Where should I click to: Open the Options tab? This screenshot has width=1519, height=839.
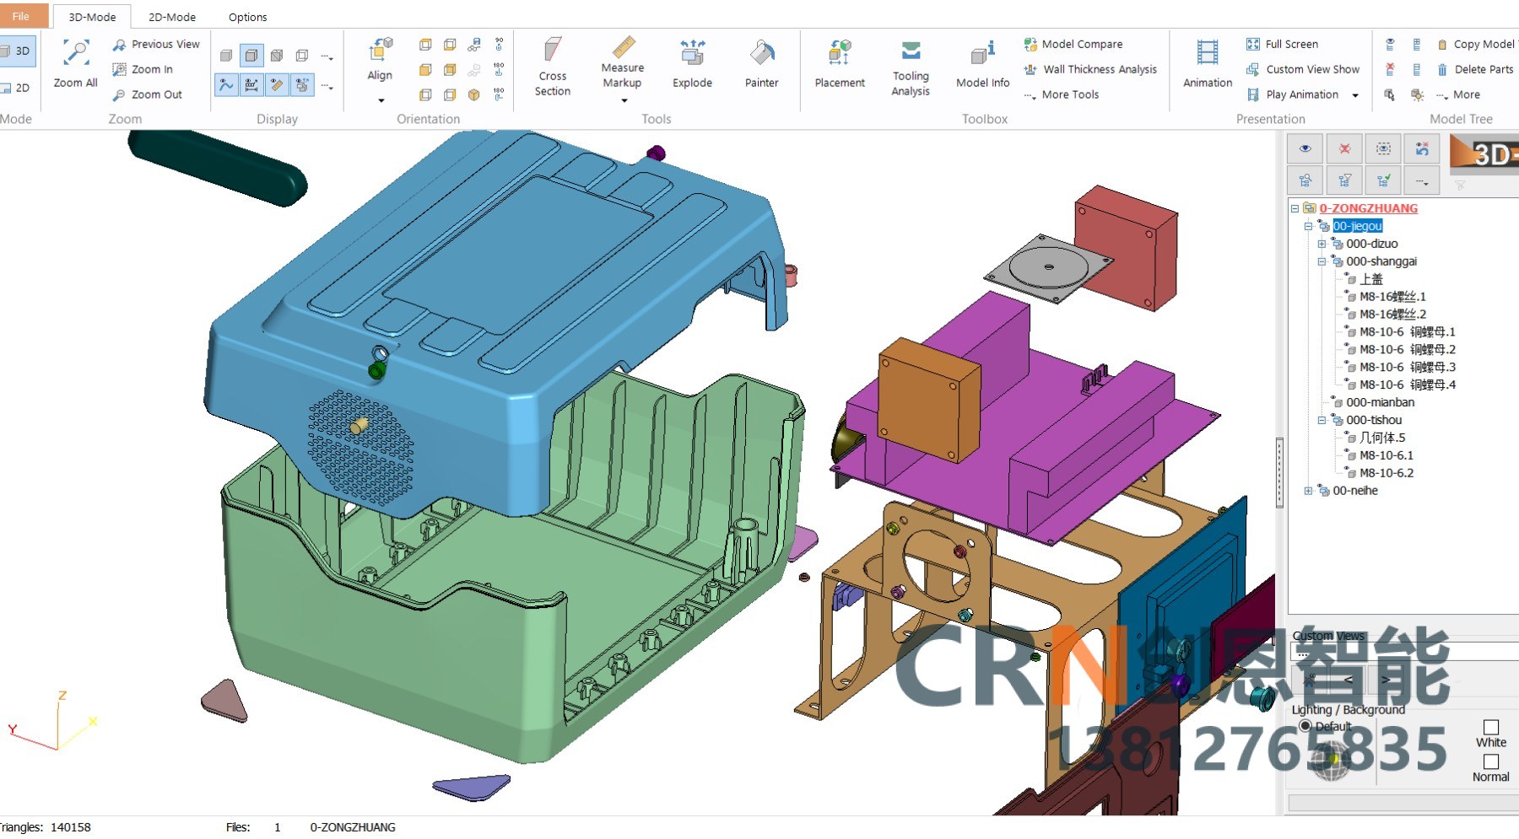tap(247, 17)
